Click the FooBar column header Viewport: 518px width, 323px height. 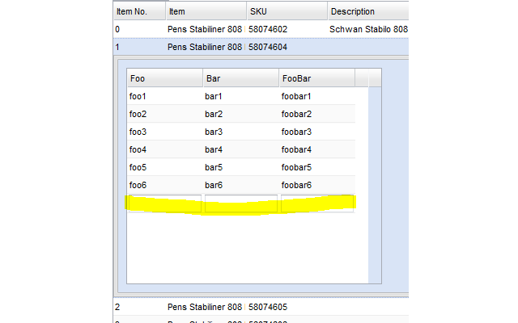click(316, 78)
